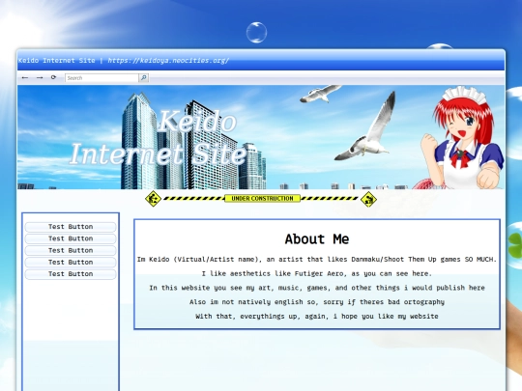
Task: Click the line 'In this website you see my art'
Action: click(317, 288)
